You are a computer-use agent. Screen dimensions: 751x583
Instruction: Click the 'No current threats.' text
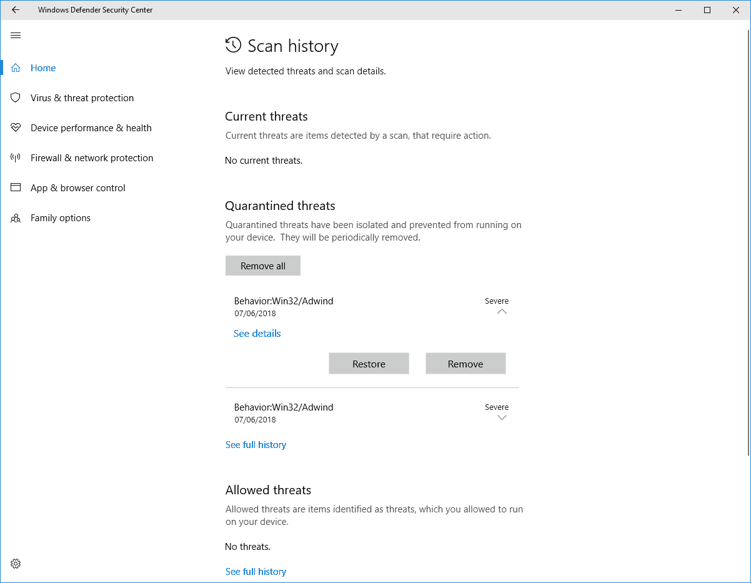coord(264,161)
